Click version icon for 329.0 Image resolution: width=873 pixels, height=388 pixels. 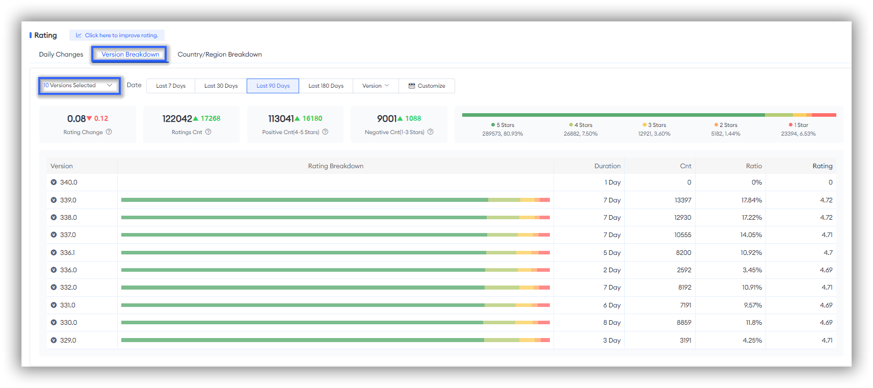pos(54,340)
